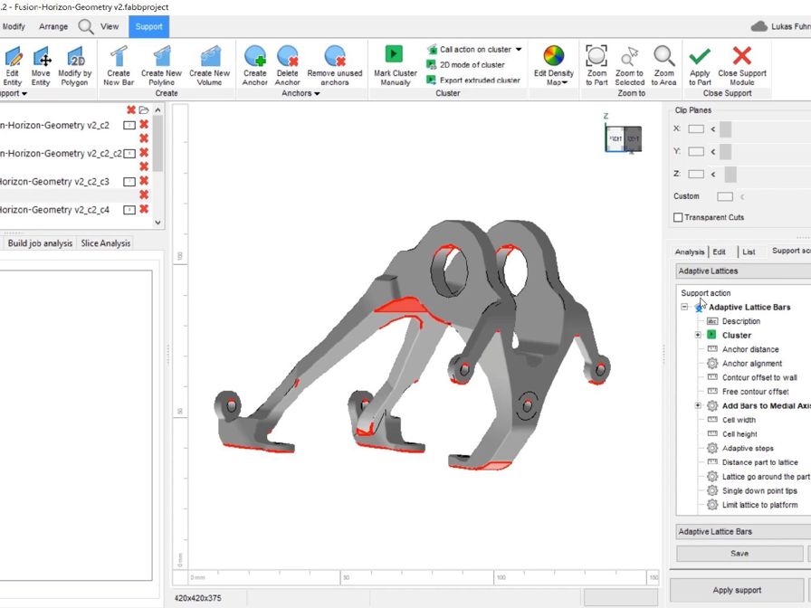Expand Add Bars to Medial Axis

click(697, 405)
